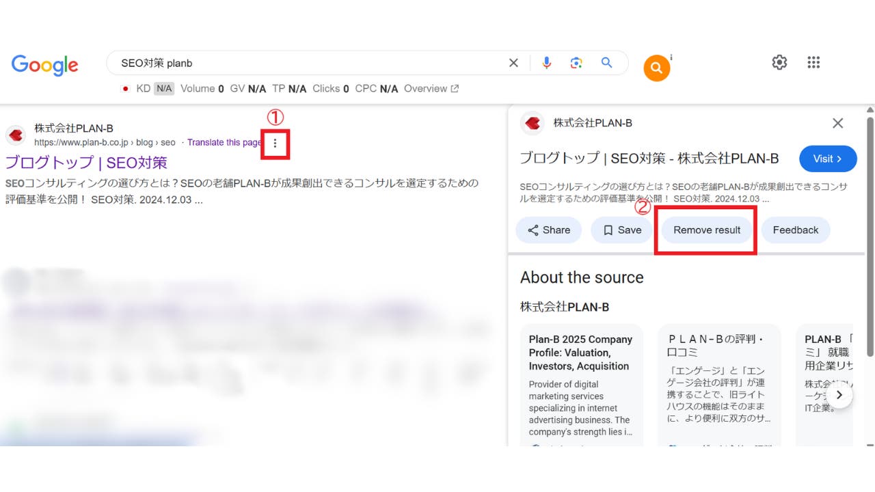Click the Visit button

tap(828, 159)
